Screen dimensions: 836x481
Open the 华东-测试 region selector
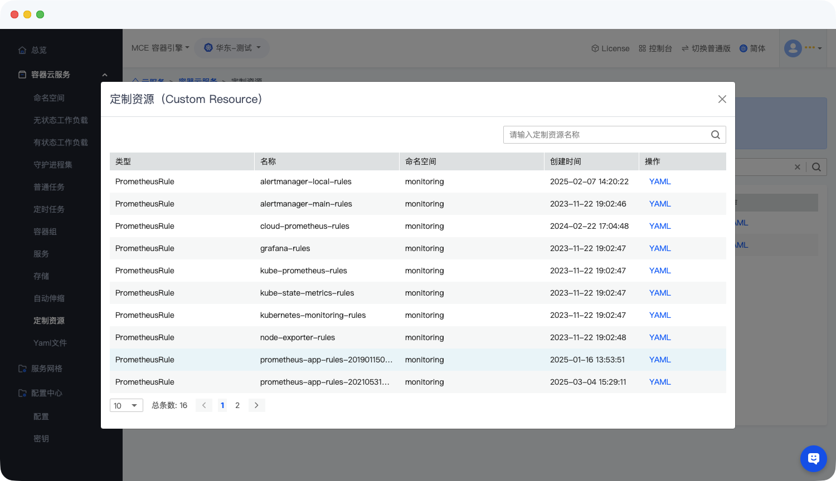click(233, 48)
